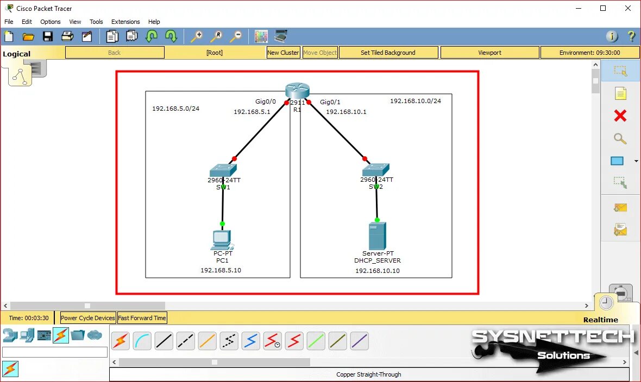
Task: Open Help contents with the question mark icon
Action: (x=632, y=36)
